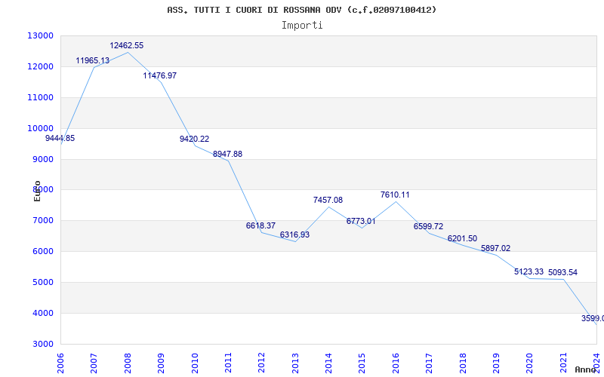604x377 pixels.
Task: Click the 10000 y-axis tick label
Action: [x=40, y=128]
